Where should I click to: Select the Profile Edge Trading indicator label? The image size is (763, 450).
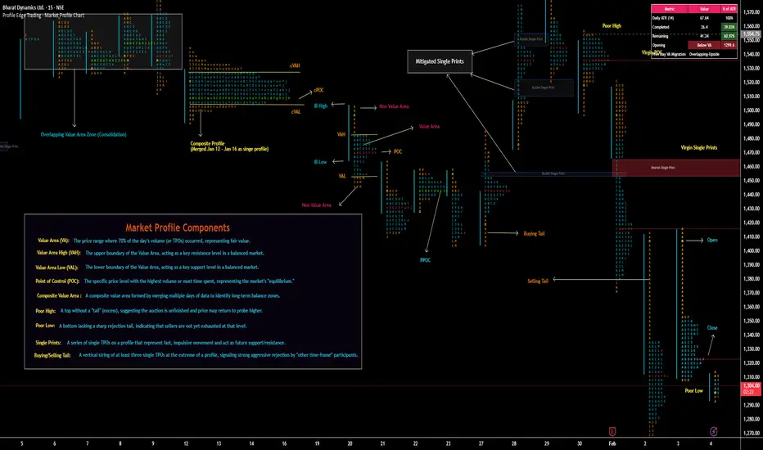[x=43, y=15]
